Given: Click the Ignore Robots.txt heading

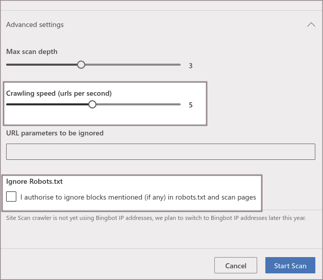Looking at the screenshot, I should pyautogui.click(x=34, y=181).
